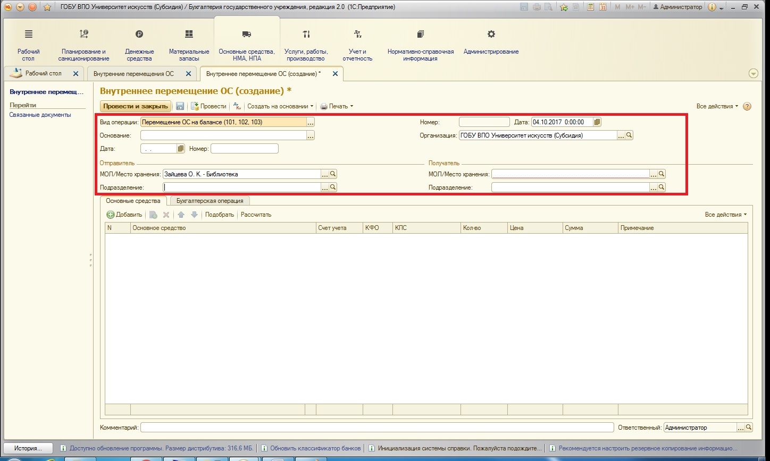Open Связанные документы link in sidebar
Screen dimensions: 770x461
(x=40, y=115)
